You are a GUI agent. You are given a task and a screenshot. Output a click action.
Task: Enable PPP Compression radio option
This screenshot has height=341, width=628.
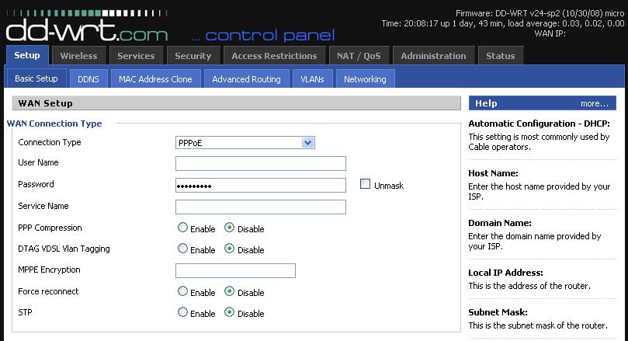tap(182, 228)
